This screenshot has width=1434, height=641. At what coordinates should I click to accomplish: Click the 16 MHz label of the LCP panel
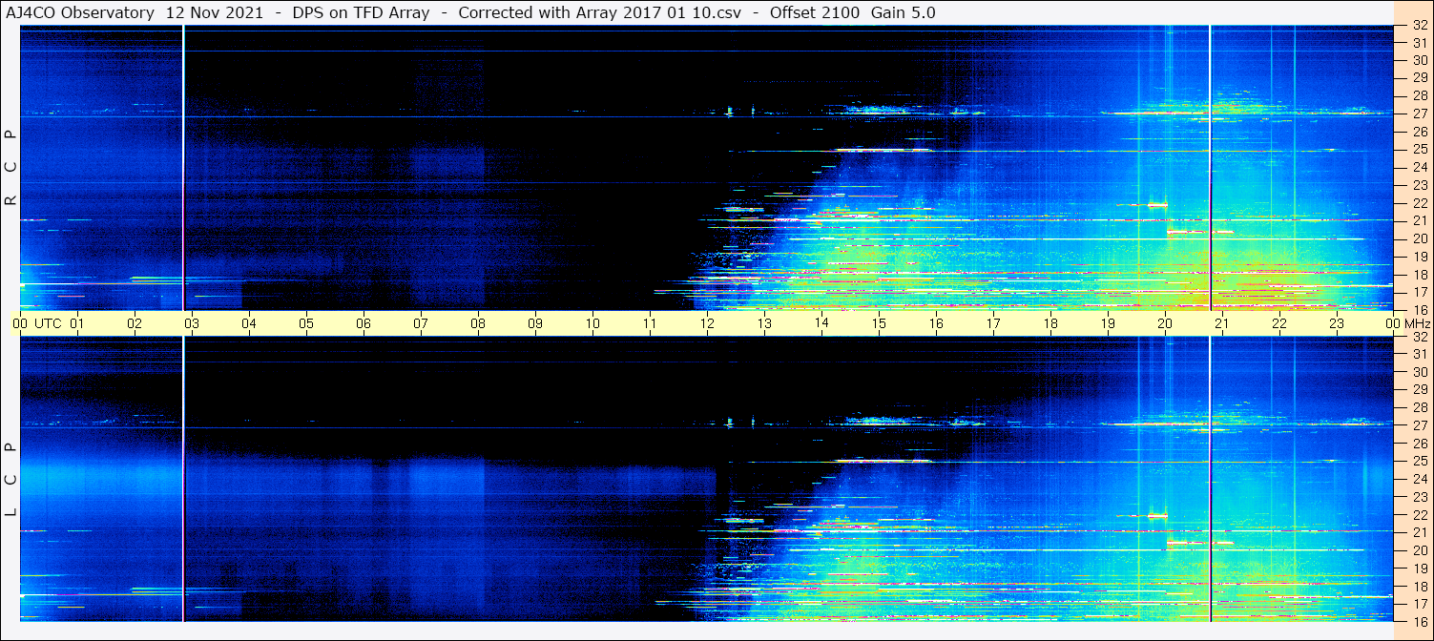[1419, 620]
